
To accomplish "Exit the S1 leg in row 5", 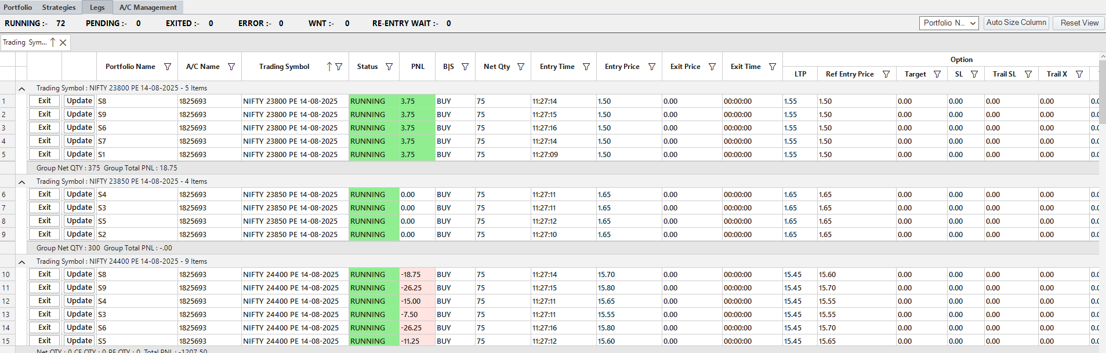I will pos(45,154).
